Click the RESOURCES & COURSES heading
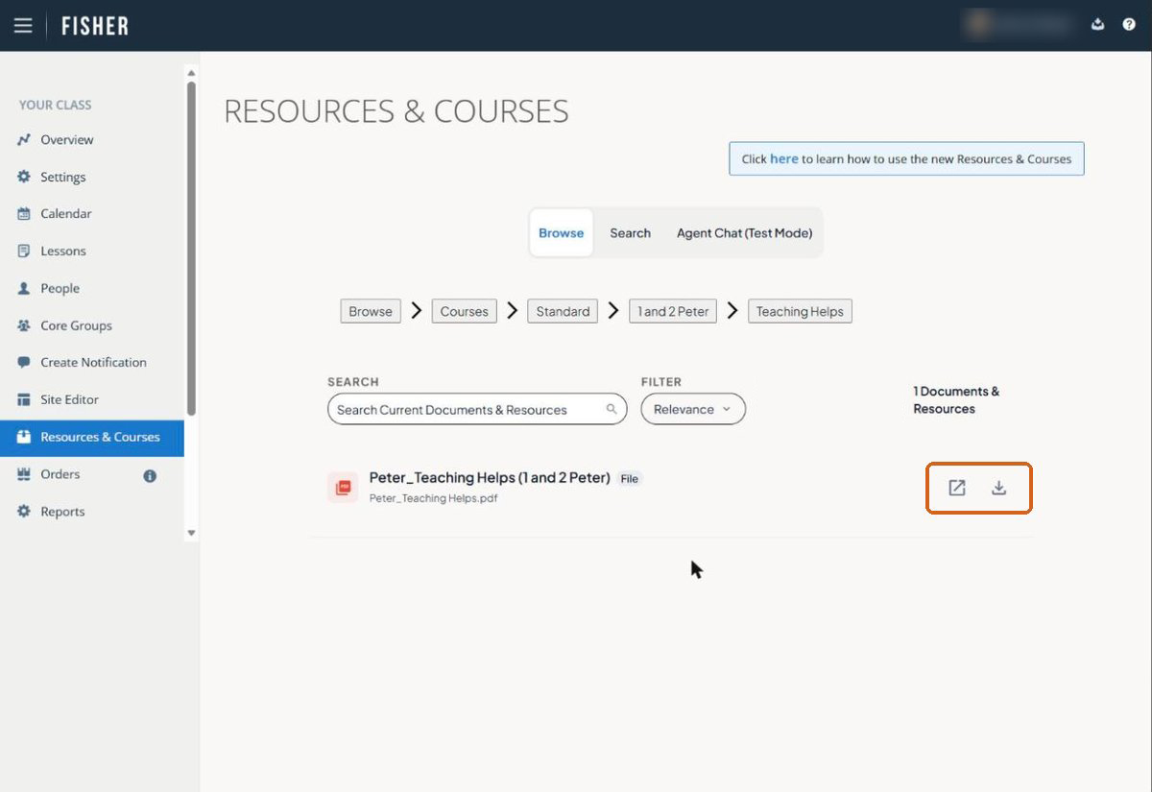Image resolution: width=1152 pixels, height=792 pixels. (396, 111)
